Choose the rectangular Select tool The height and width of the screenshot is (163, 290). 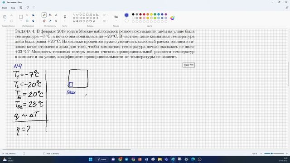(21, 17)
